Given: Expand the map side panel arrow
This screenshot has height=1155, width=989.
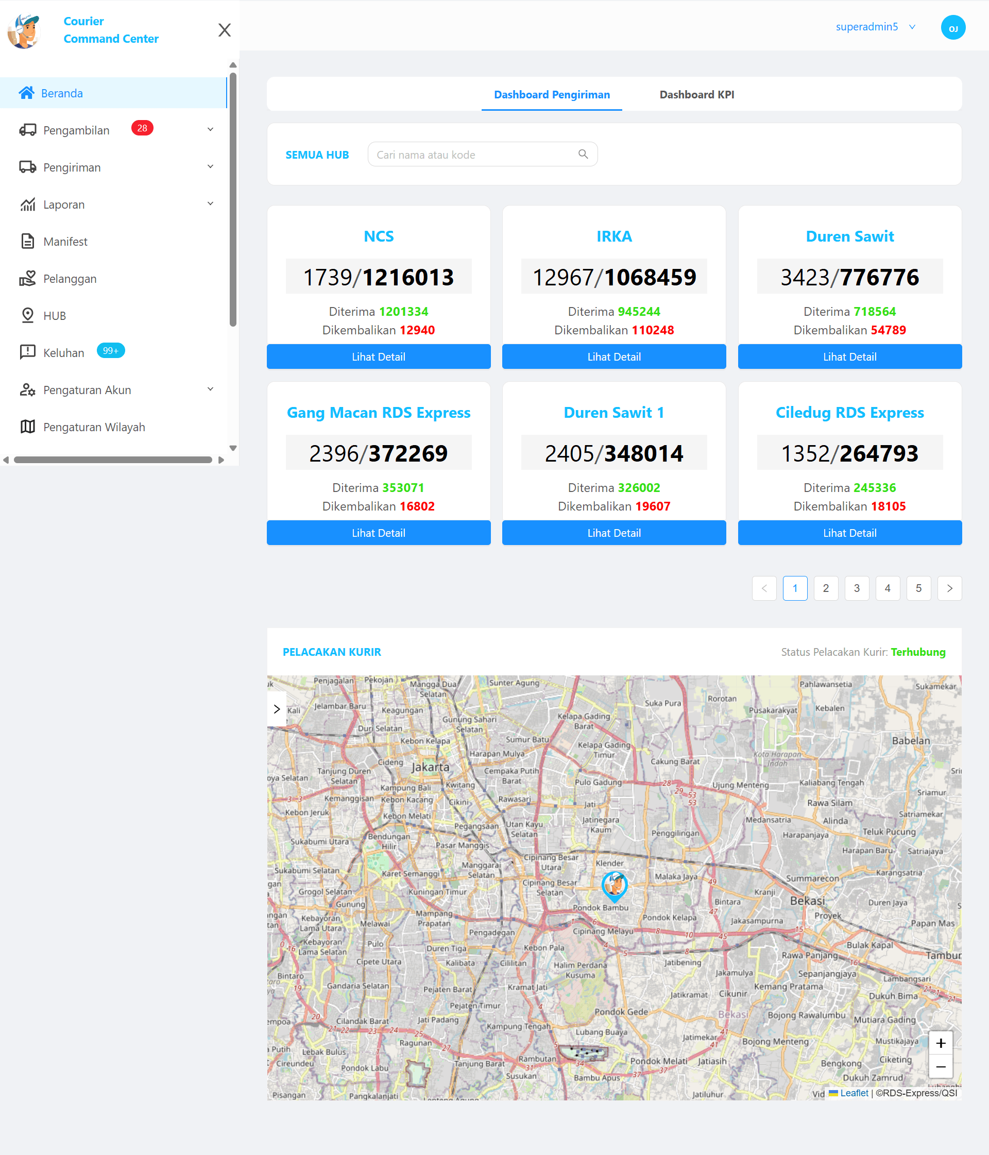Looking at the screenshot, I should click(x=277, y=709).
